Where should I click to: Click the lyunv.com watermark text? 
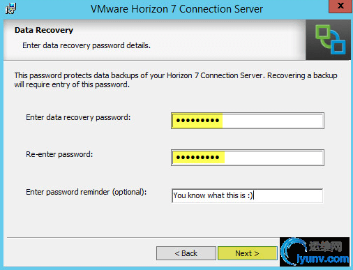click(x=323, y=259)
